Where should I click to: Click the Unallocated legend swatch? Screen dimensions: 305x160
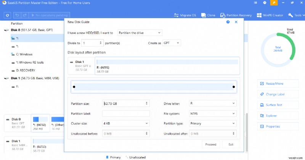[x=127, y=157]
